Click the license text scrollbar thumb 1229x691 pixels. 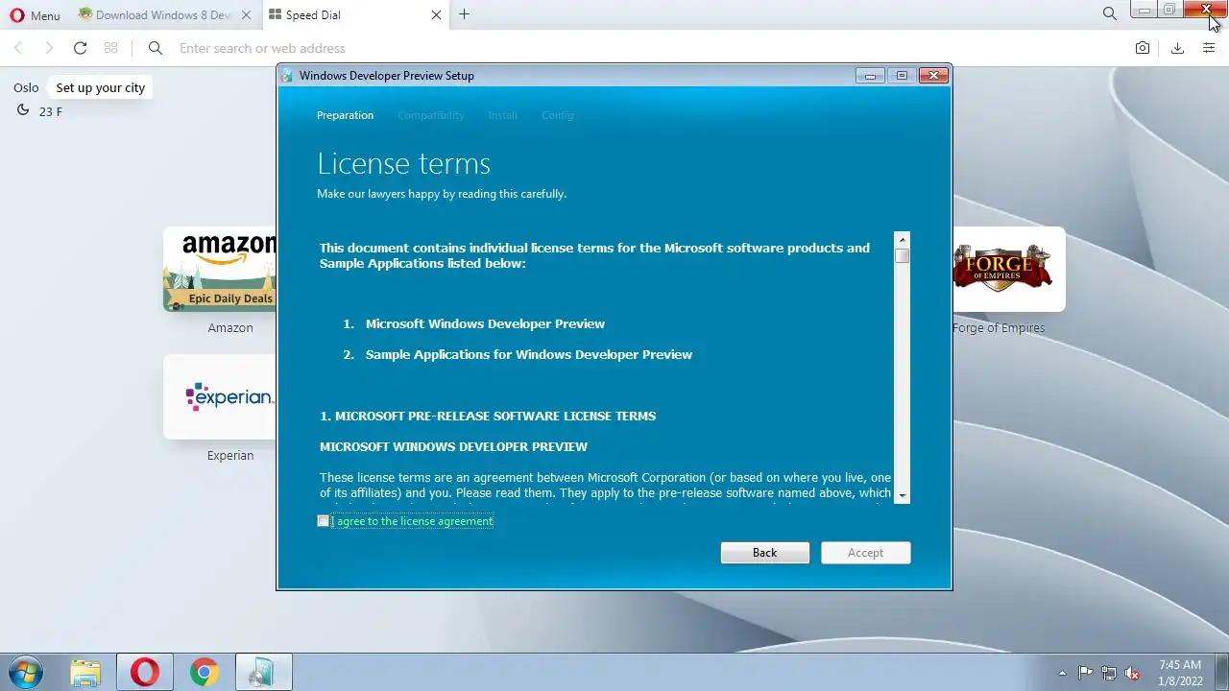[x=902, y=255]
